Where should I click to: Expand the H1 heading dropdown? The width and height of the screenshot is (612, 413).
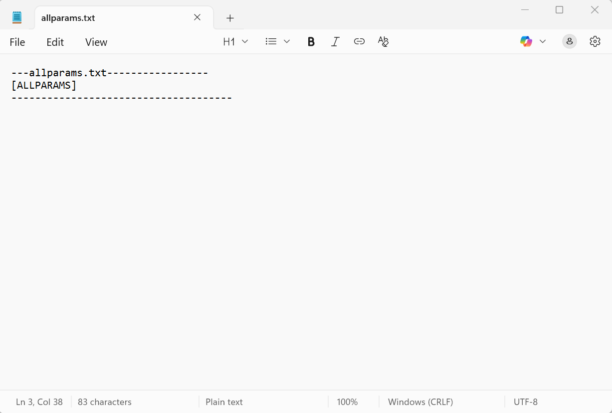coord(235,42)
